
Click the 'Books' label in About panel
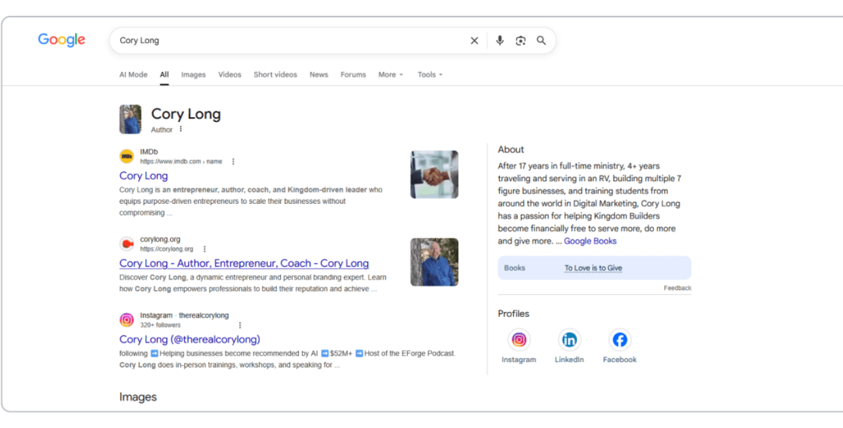click(514, 268)
